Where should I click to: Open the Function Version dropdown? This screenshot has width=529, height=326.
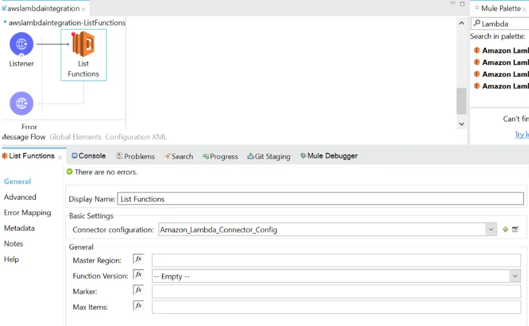tap(515, 276)
